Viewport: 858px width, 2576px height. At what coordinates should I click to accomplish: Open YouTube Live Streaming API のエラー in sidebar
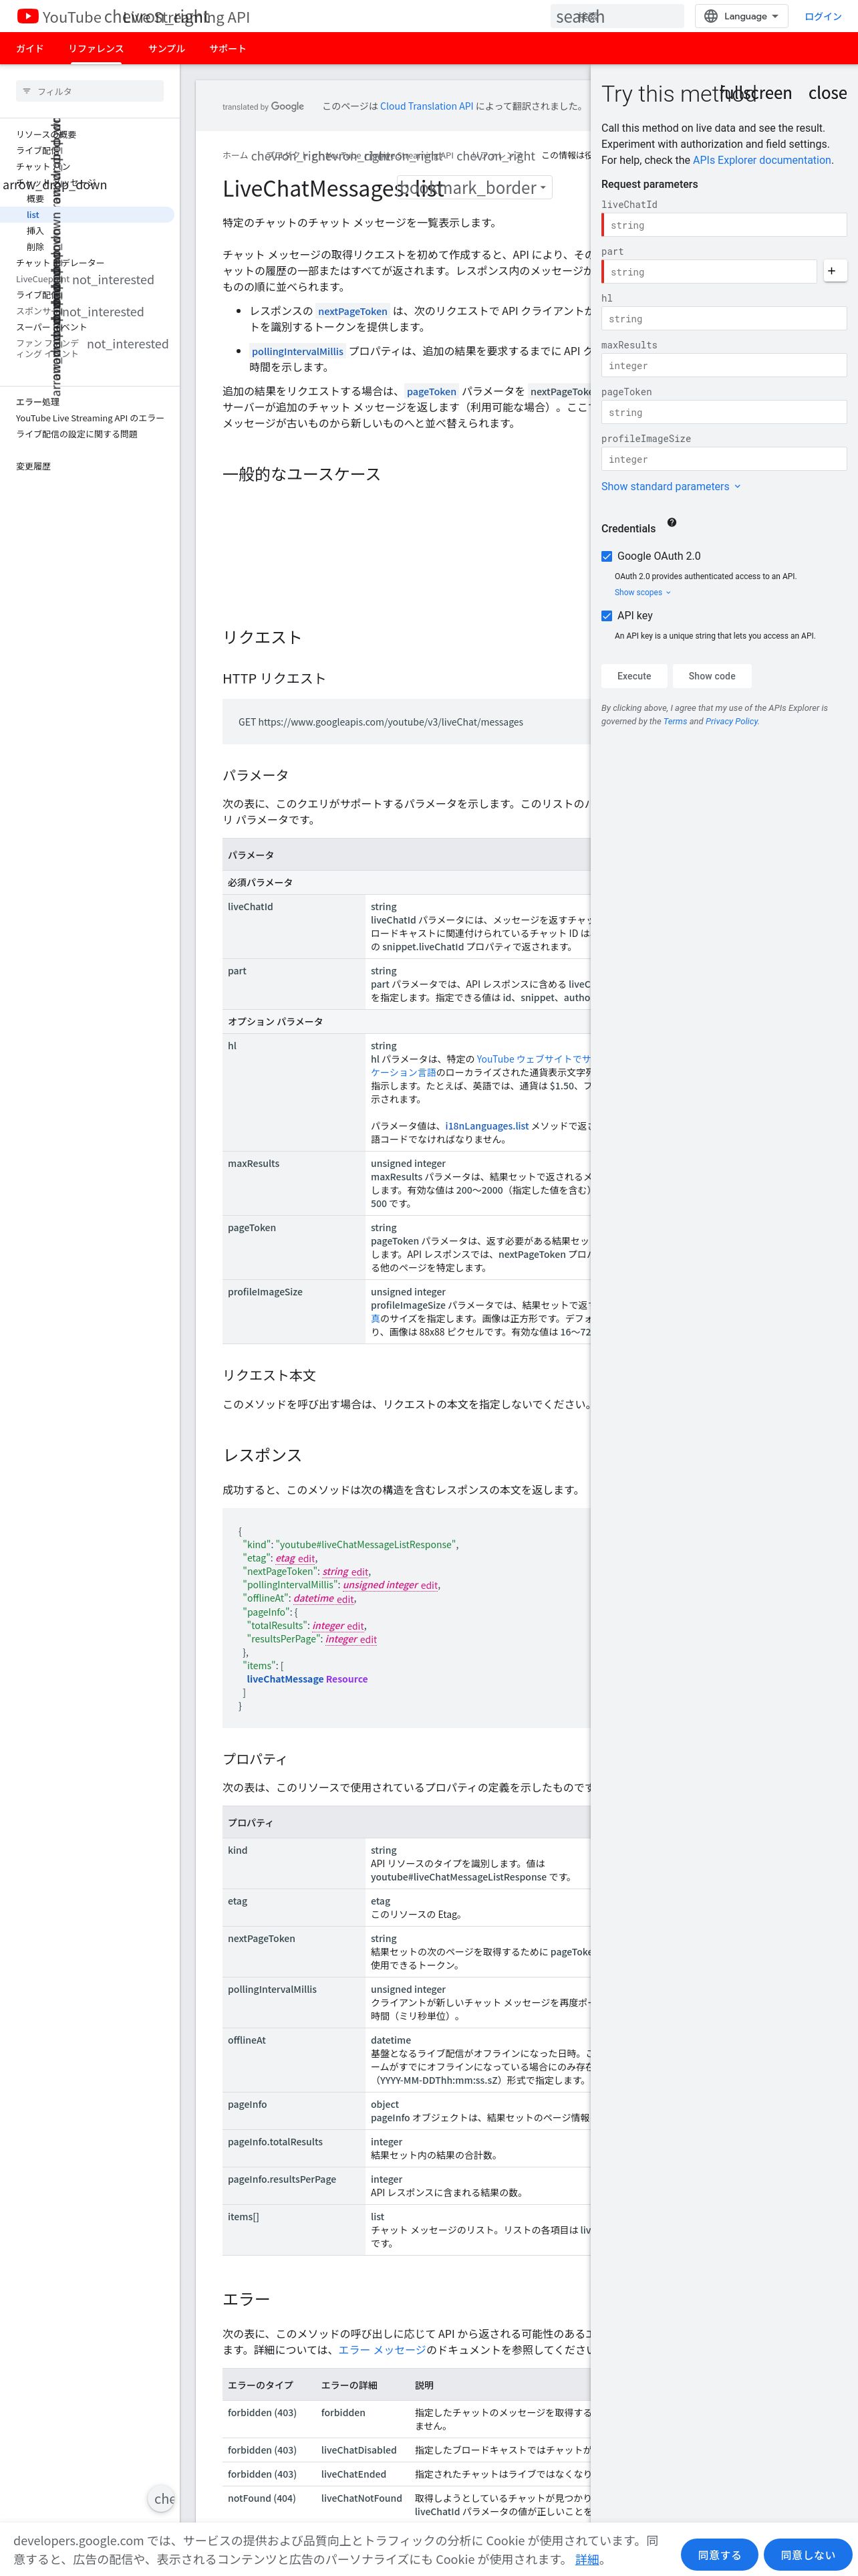coord(90,418)
